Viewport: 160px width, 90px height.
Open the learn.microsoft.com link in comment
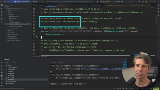point(96,12)
